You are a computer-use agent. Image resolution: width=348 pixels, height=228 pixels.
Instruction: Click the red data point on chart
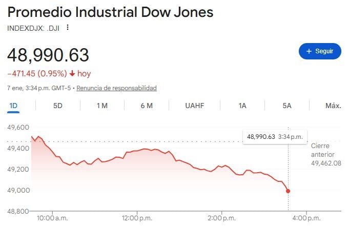click(288, 191)
